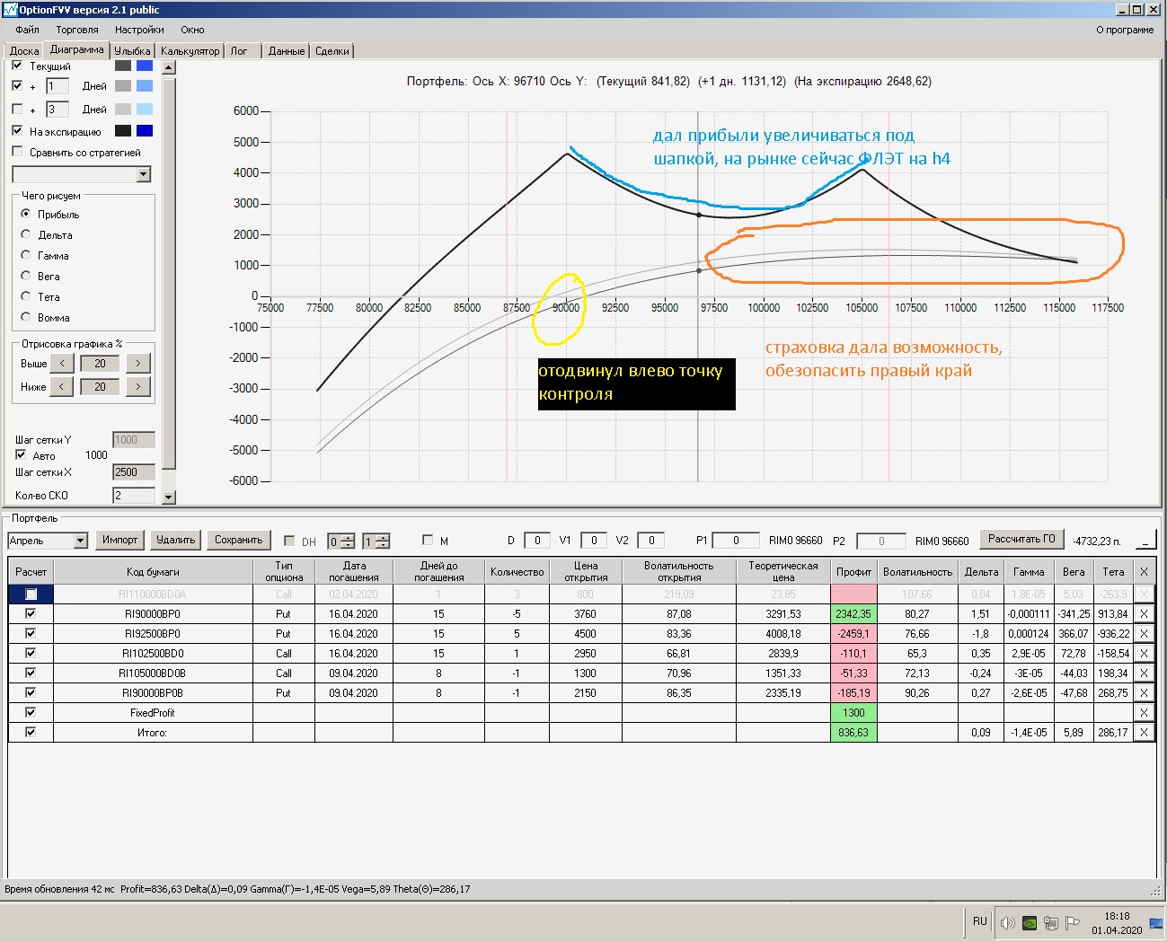
Task: Open the network connection tray icon
Action: (1051, 922)
